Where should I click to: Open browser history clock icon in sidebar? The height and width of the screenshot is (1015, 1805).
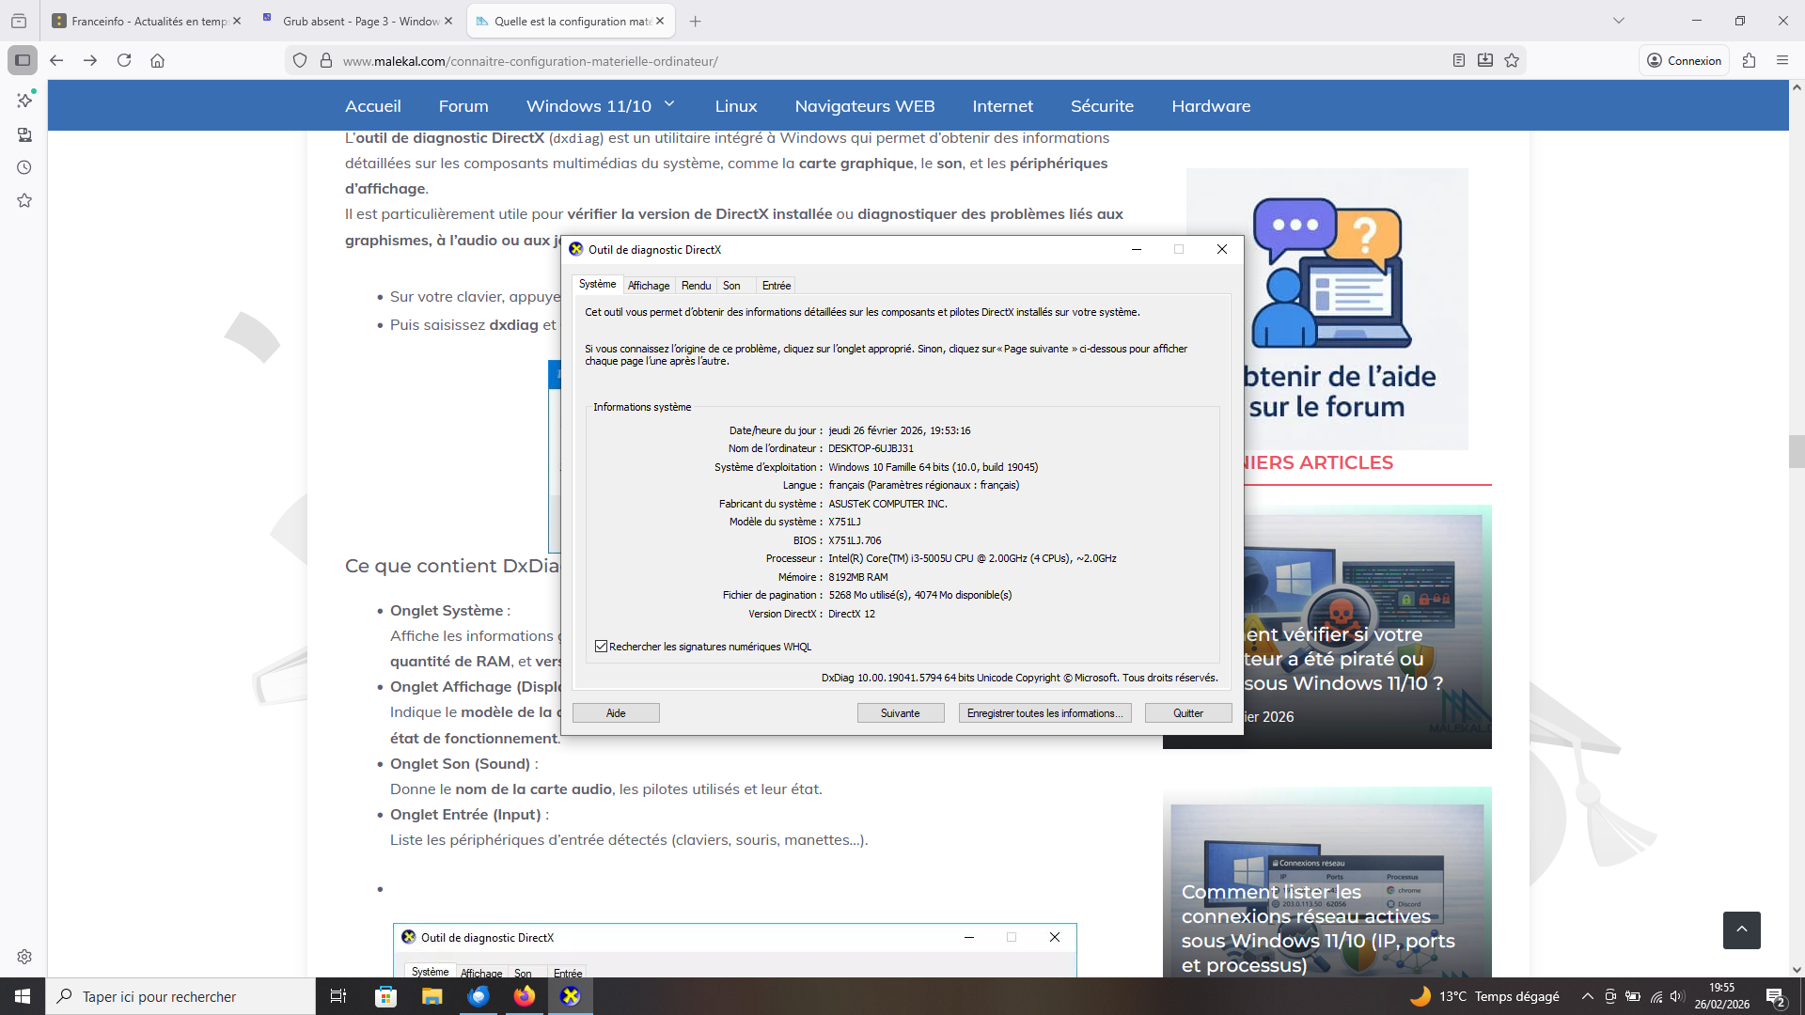24,167
